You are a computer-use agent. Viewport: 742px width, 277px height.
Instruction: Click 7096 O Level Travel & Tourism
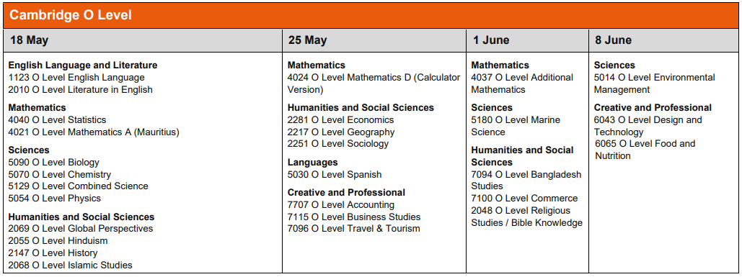[x=354, y=228]
